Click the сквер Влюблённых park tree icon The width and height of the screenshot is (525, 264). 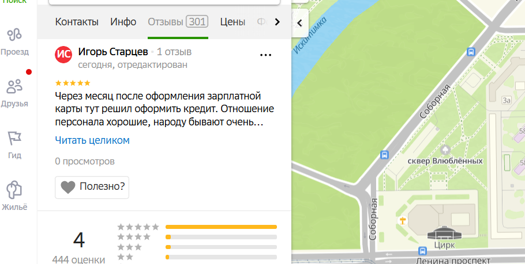445,149
